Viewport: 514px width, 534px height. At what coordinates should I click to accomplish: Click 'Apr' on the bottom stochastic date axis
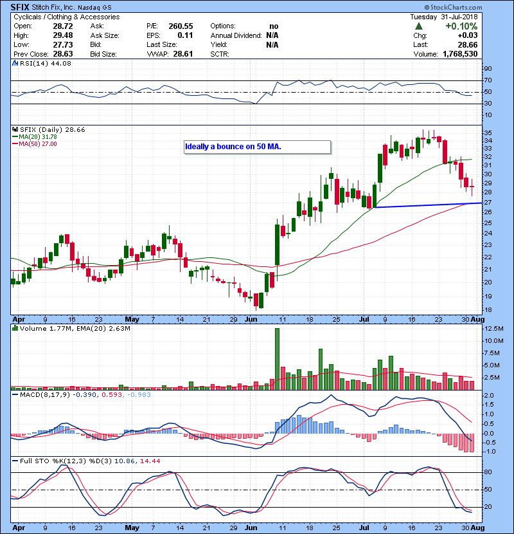(19, 528)
